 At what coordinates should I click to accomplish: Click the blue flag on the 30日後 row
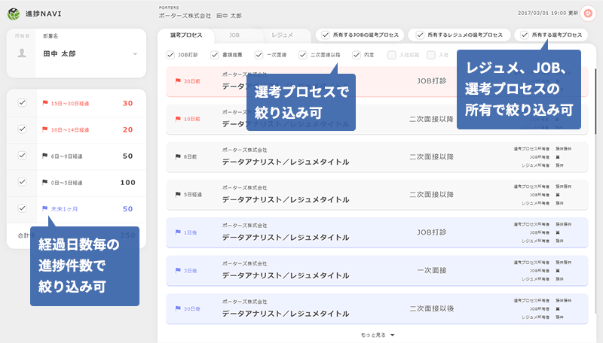tap(178, 308)
